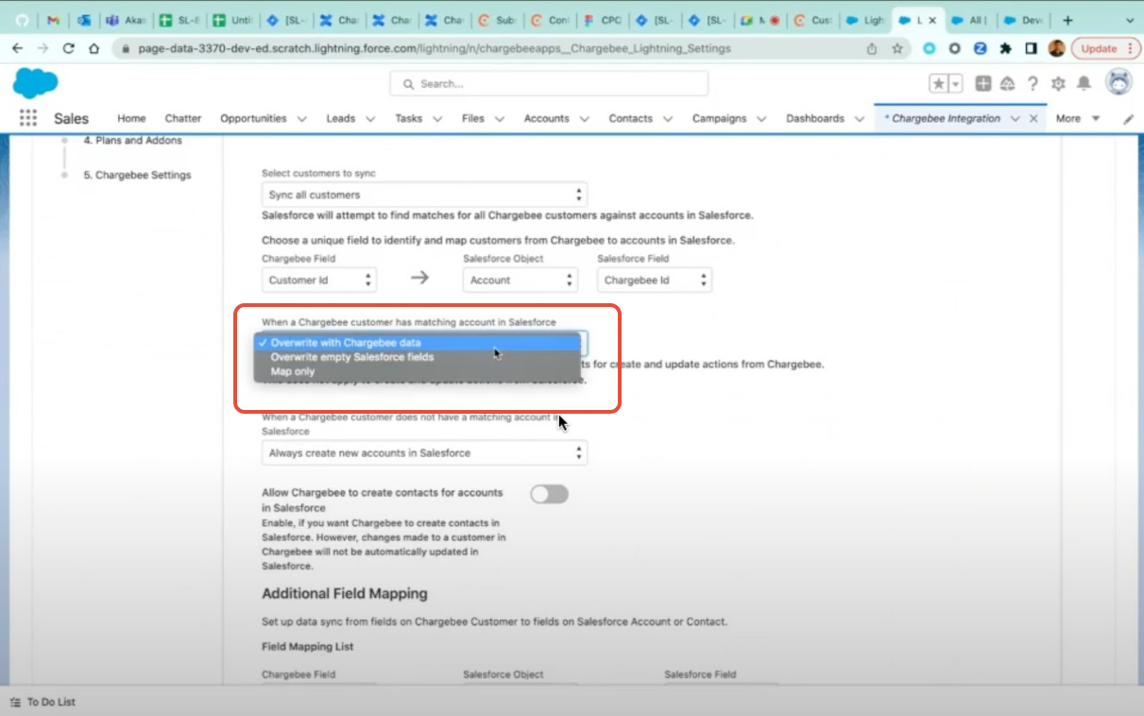Open the Files tab
The width and height of the screenshot is (1144, 716).
[x=473, y=119]
